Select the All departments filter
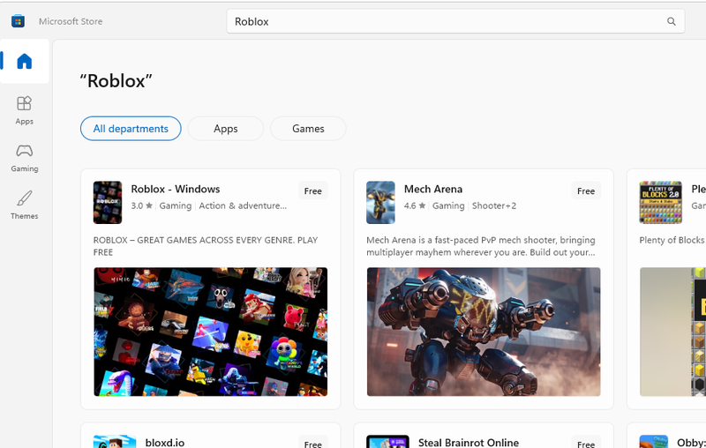Image resolution: width=706 pixels, height=448 pixels. click(131, 129)
